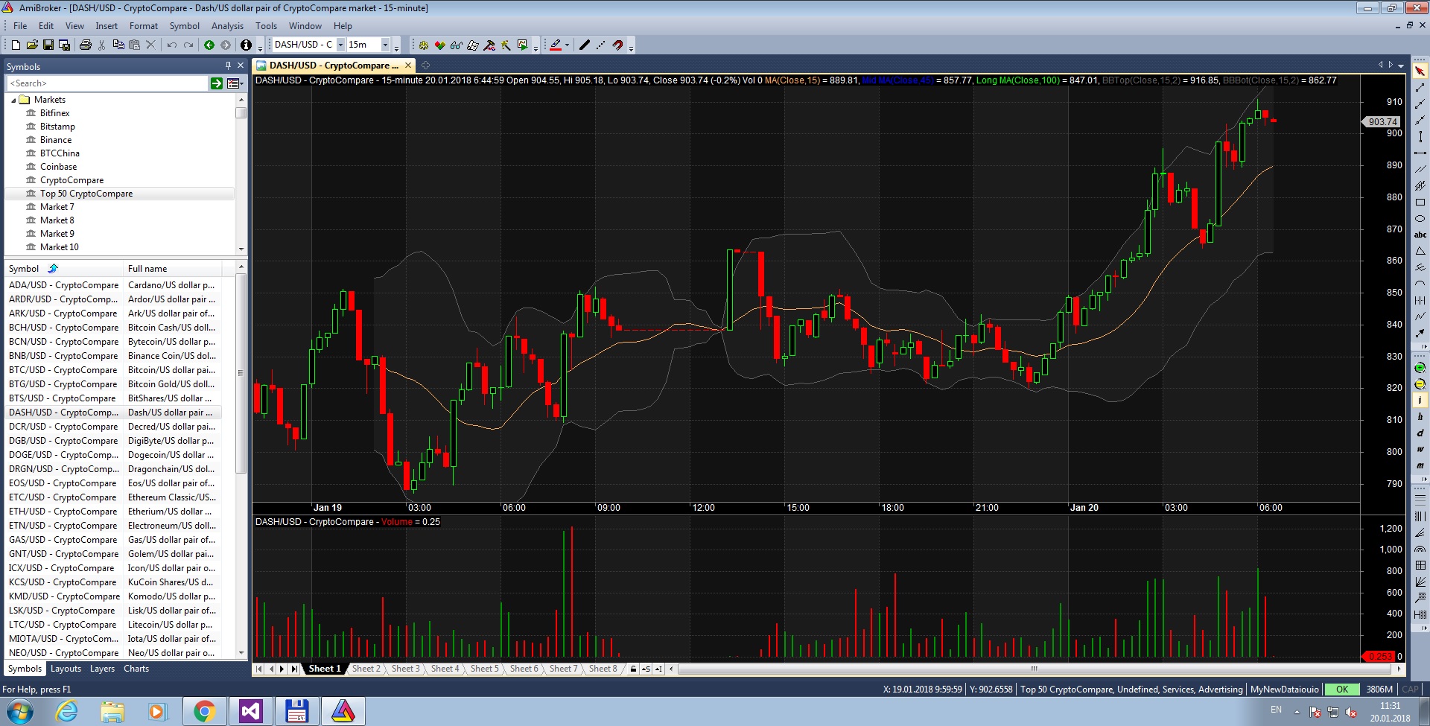The width and height of the screenshot is (1430, 726).
Task: Sort by the Full name column header
Action: tap(172, 269)
